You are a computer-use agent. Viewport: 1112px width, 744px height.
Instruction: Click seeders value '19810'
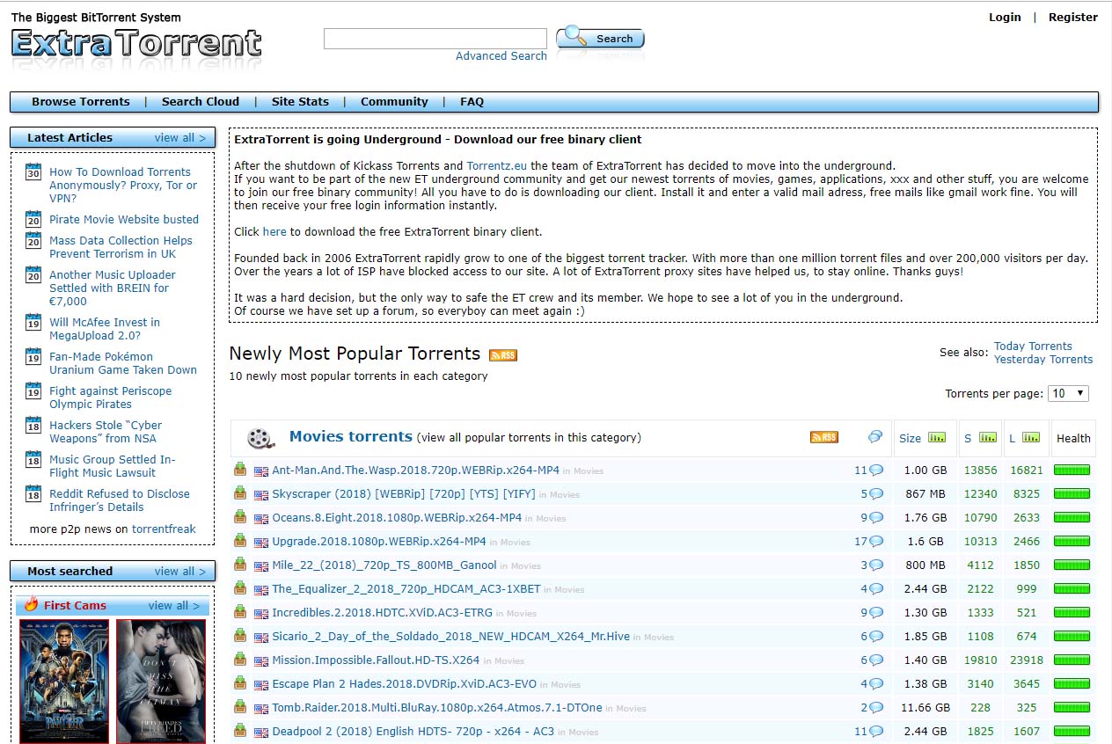click(980, 660)
